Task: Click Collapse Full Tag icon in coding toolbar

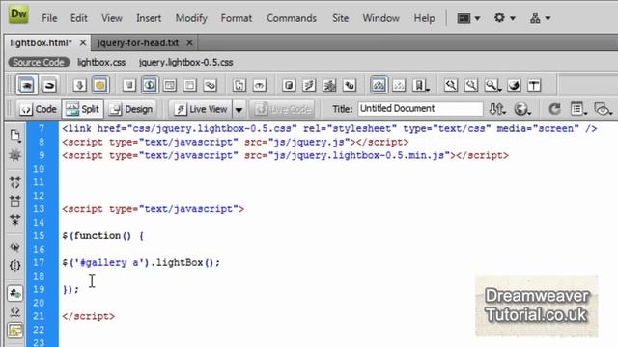Action: 15,182
